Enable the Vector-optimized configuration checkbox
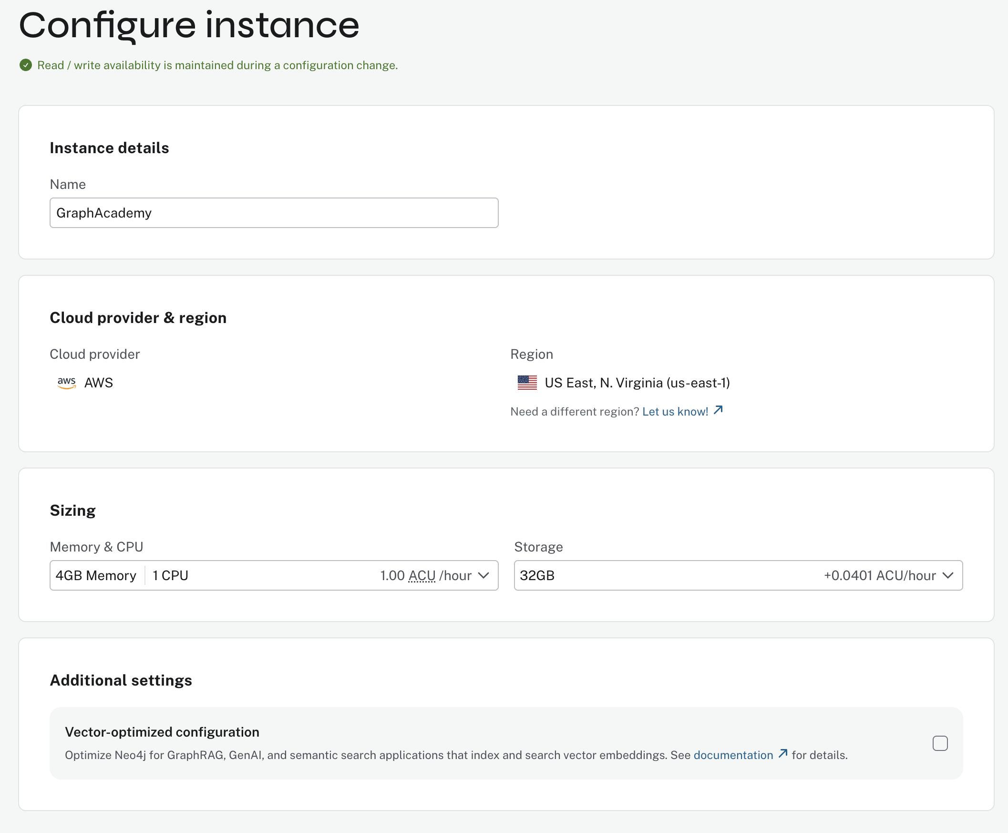Viewport: 1008px width, 833px height. (x=940, y=743)
